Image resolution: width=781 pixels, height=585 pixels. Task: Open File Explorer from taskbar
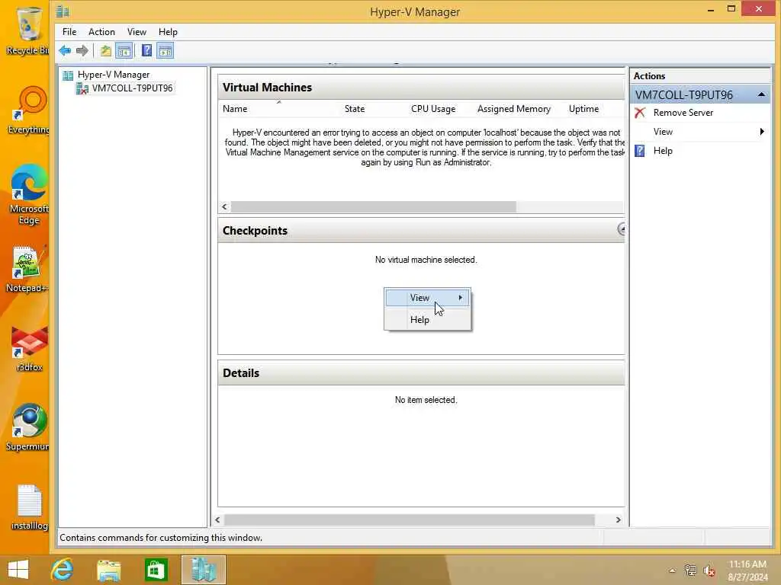point(109,570)
